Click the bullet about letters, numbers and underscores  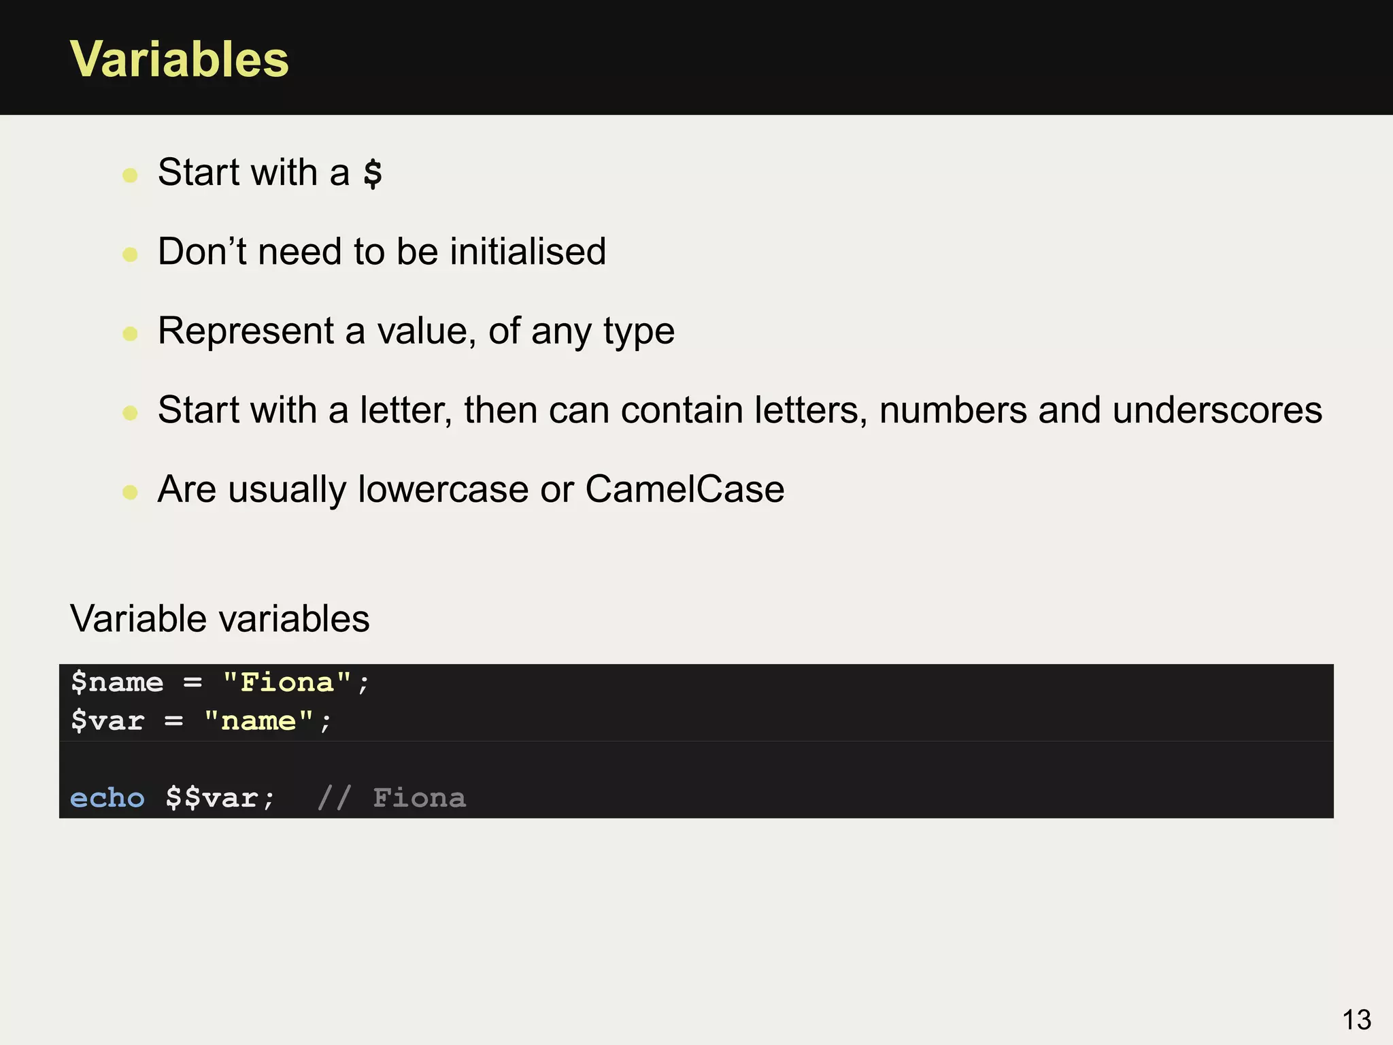[739, 410]
